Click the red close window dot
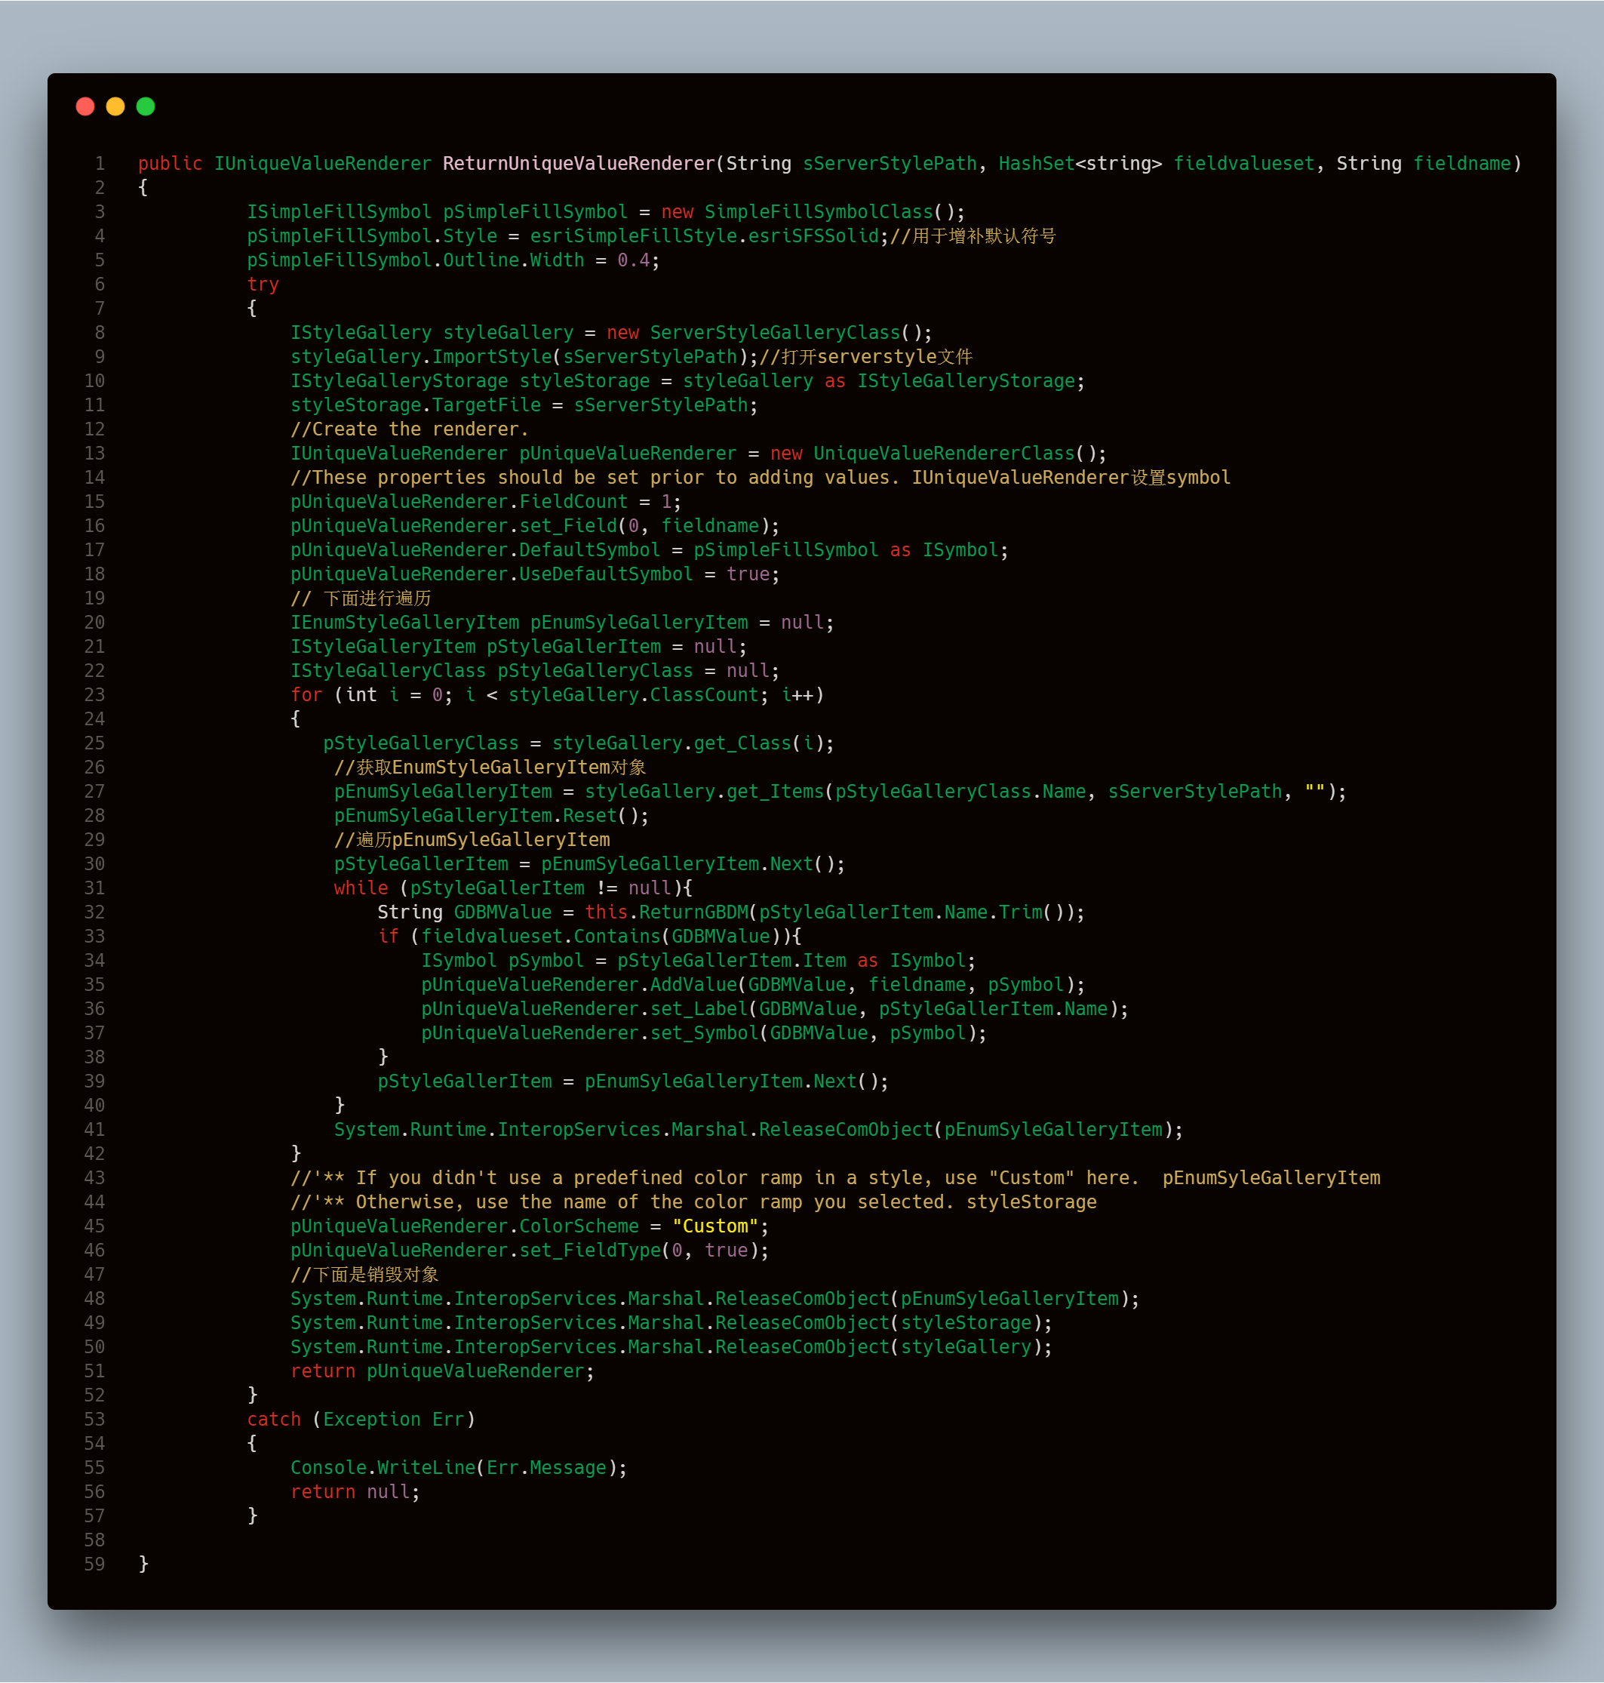The height and width of the screenshot is (1683, 1604). point(85,106)
